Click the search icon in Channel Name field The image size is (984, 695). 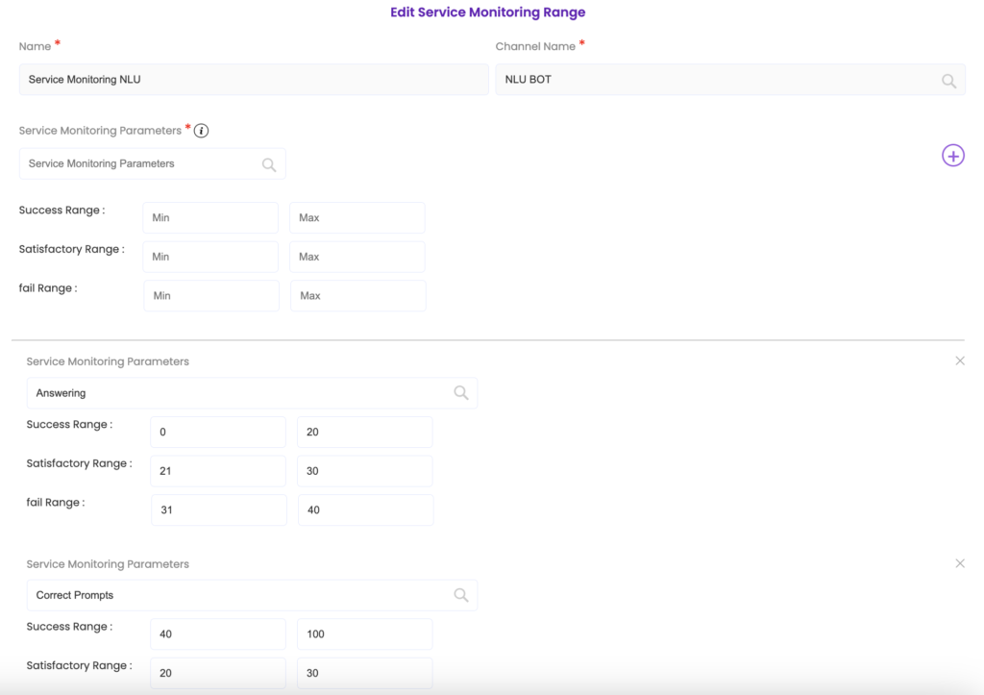948,81
